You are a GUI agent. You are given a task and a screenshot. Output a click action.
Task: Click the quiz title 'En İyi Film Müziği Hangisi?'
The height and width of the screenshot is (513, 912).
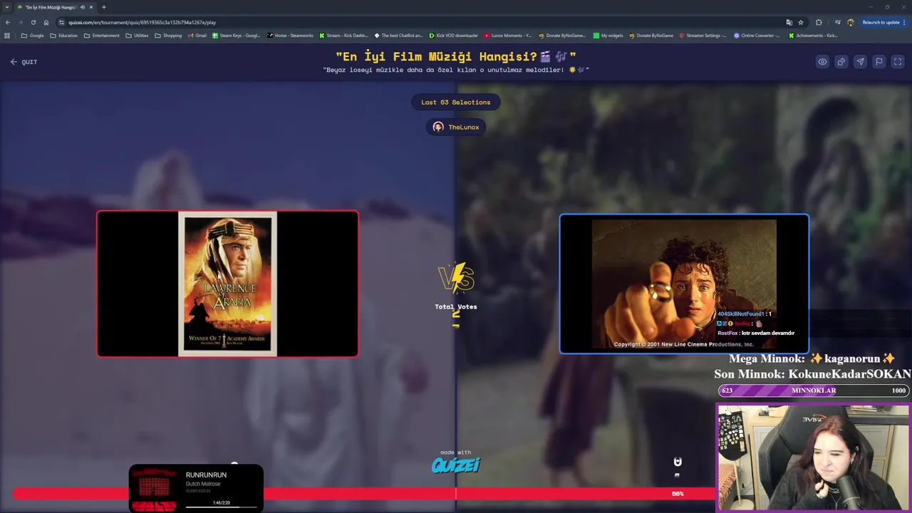tap(456, 56)
